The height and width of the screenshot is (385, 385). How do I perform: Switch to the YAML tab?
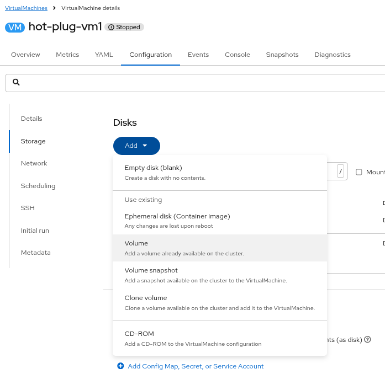point(104,55)
